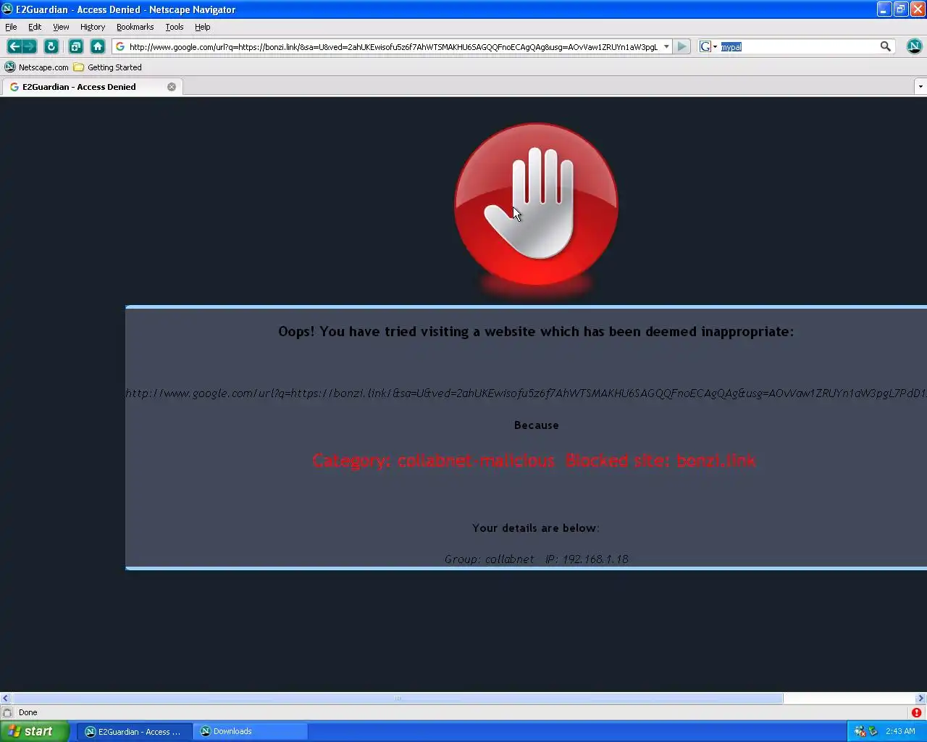Open the Netscape.com bookmark
This screenshot has width=927, height=742.
[36, 67]
